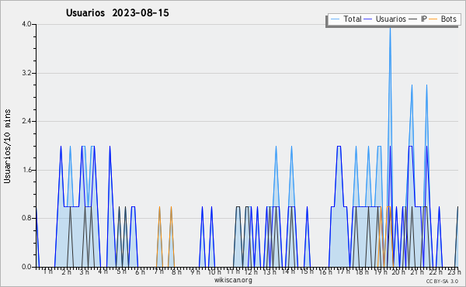The height and width of the screenshot is (287, 466).
Task: Click the y-axis label 'Usuarios/10 mins'
Action: (x=7, y=146)
